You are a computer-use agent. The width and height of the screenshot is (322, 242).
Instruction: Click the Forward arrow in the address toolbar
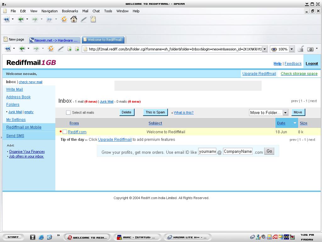[36, 49]
